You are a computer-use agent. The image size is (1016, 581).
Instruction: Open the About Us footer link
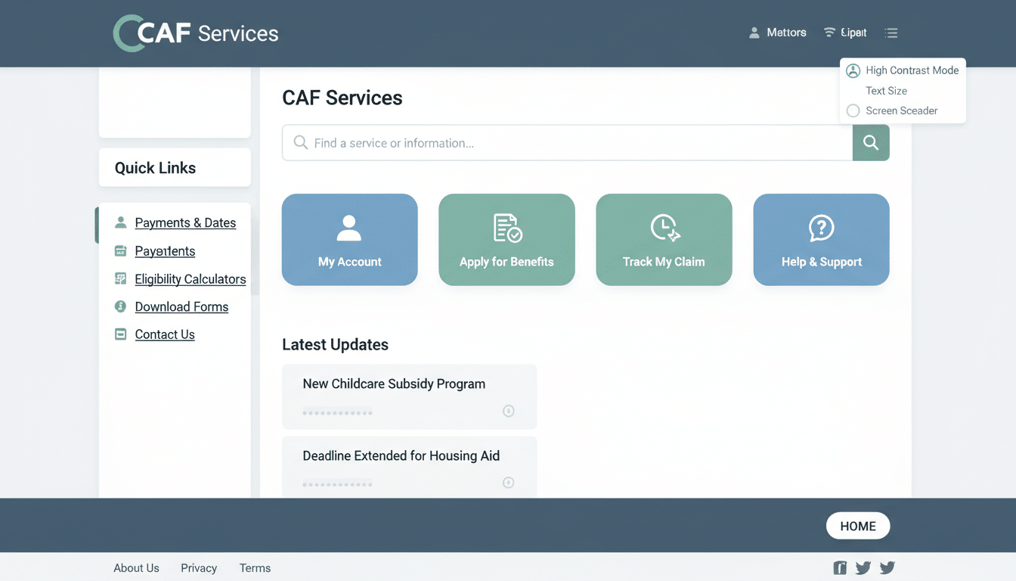click(x=136, y=568)
